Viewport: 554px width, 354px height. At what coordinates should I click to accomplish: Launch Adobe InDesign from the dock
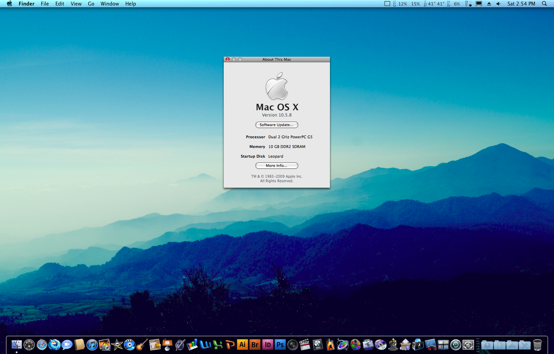[268, 345]
